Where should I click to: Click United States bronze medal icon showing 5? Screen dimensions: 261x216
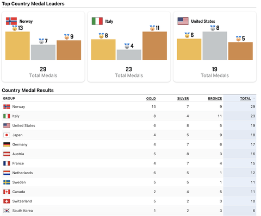(x=238, y=39)
